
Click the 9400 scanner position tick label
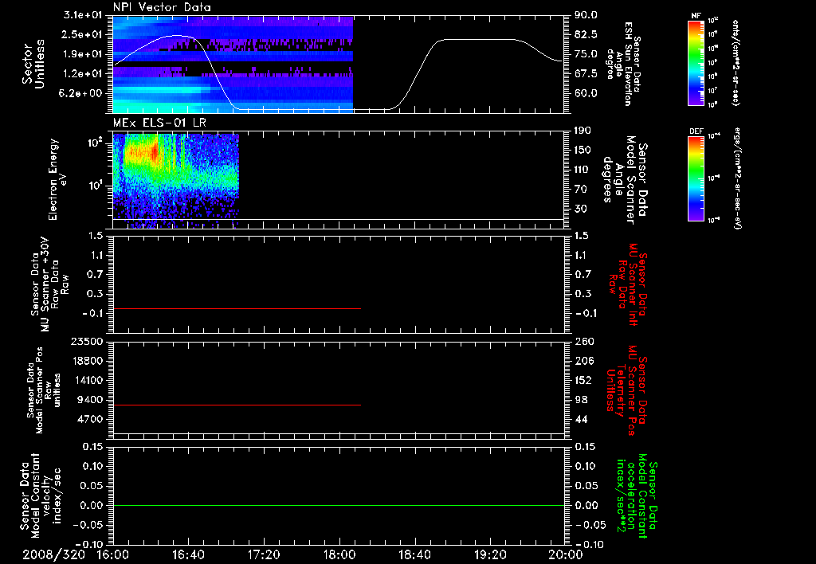92,400
